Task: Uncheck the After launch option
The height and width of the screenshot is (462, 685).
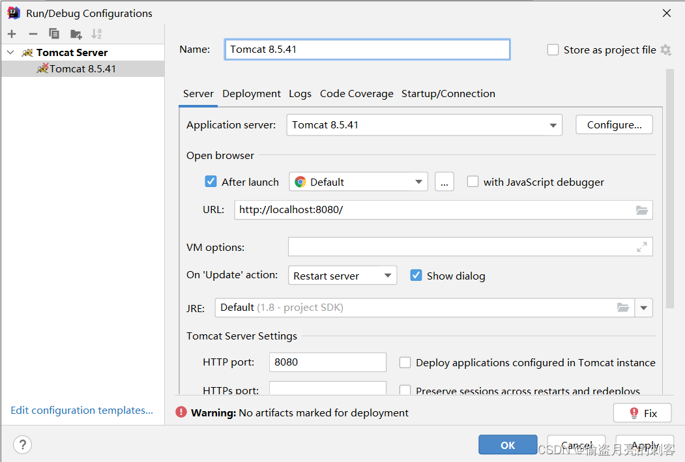Action: [x=211, y=181]
